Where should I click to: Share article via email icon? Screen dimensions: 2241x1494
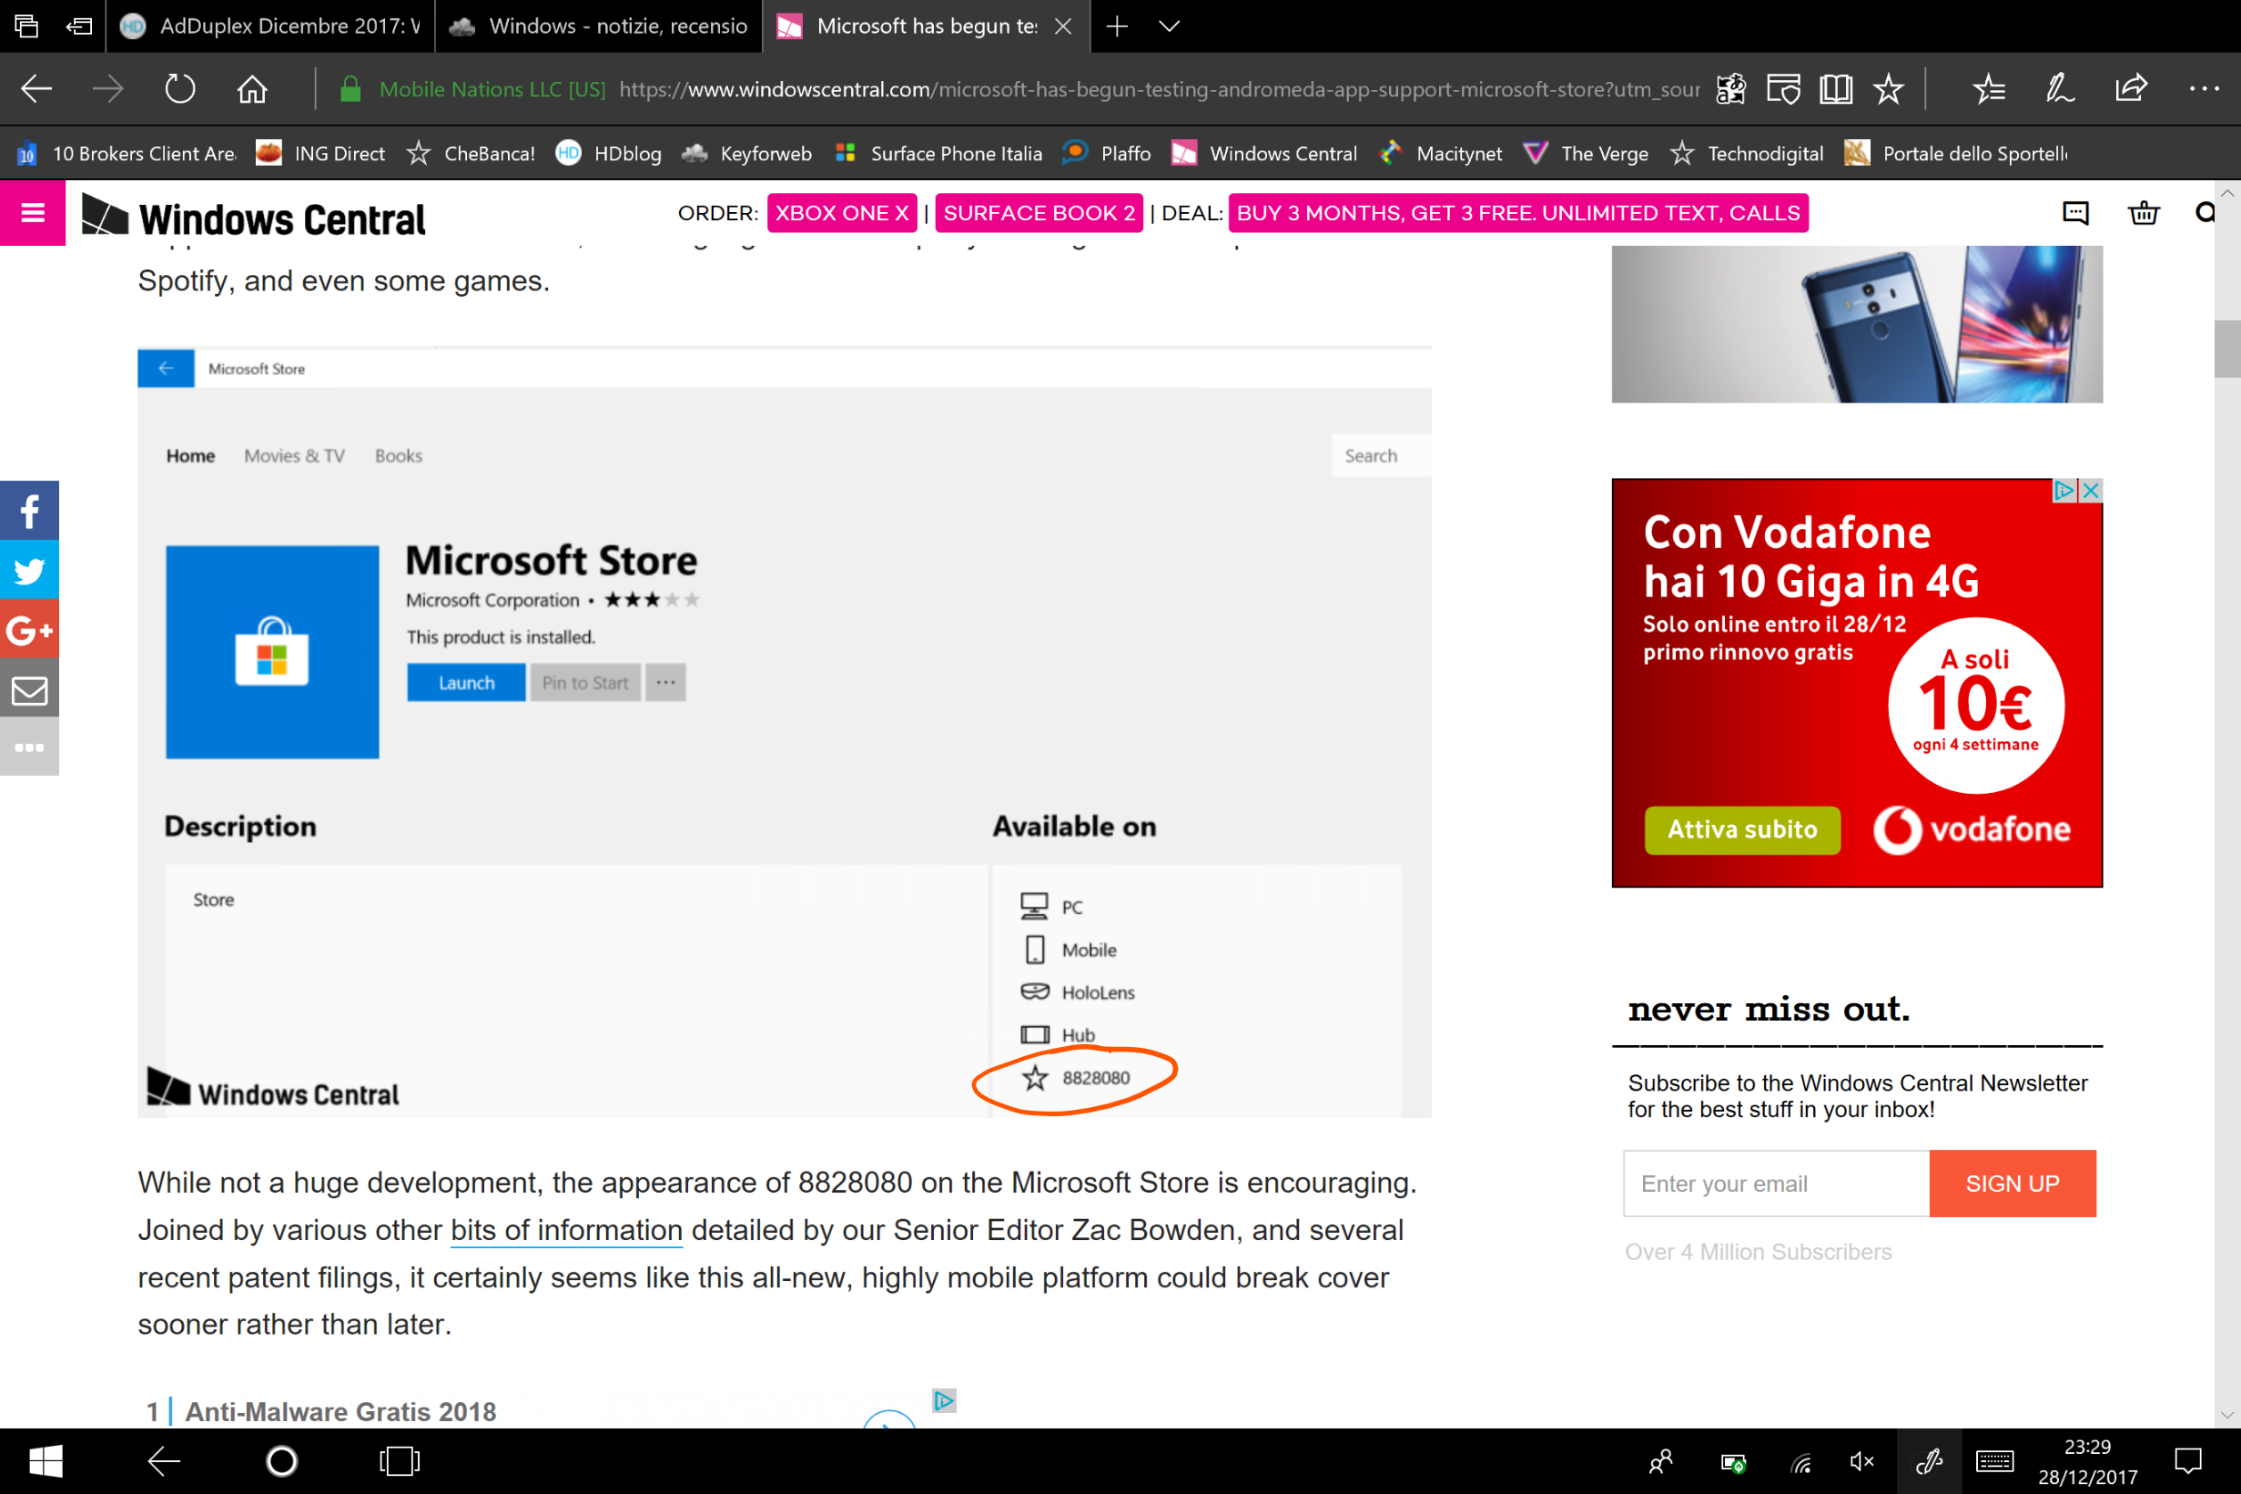[x=29, y=688]
